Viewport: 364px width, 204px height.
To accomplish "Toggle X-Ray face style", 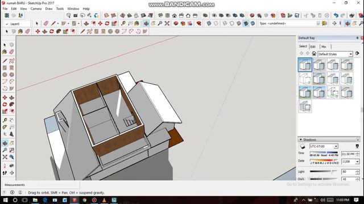I will coord(209,23).
